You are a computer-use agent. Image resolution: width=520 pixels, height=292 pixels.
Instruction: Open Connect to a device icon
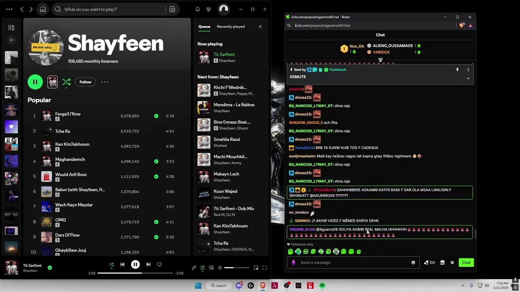[x=211, y=268]
